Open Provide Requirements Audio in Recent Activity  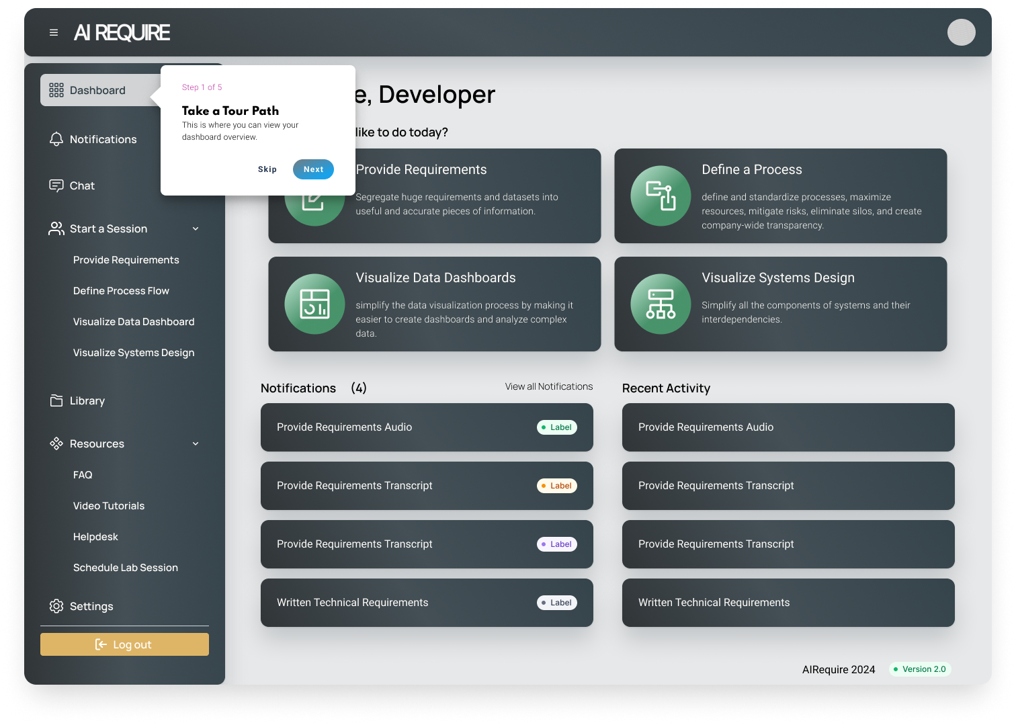[788, 427]
